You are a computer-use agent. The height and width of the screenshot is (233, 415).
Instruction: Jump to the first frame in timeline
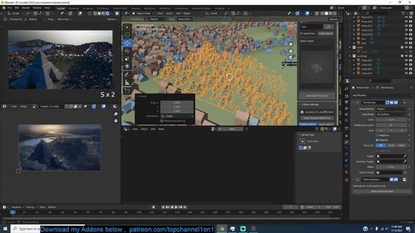coord(163,207)
